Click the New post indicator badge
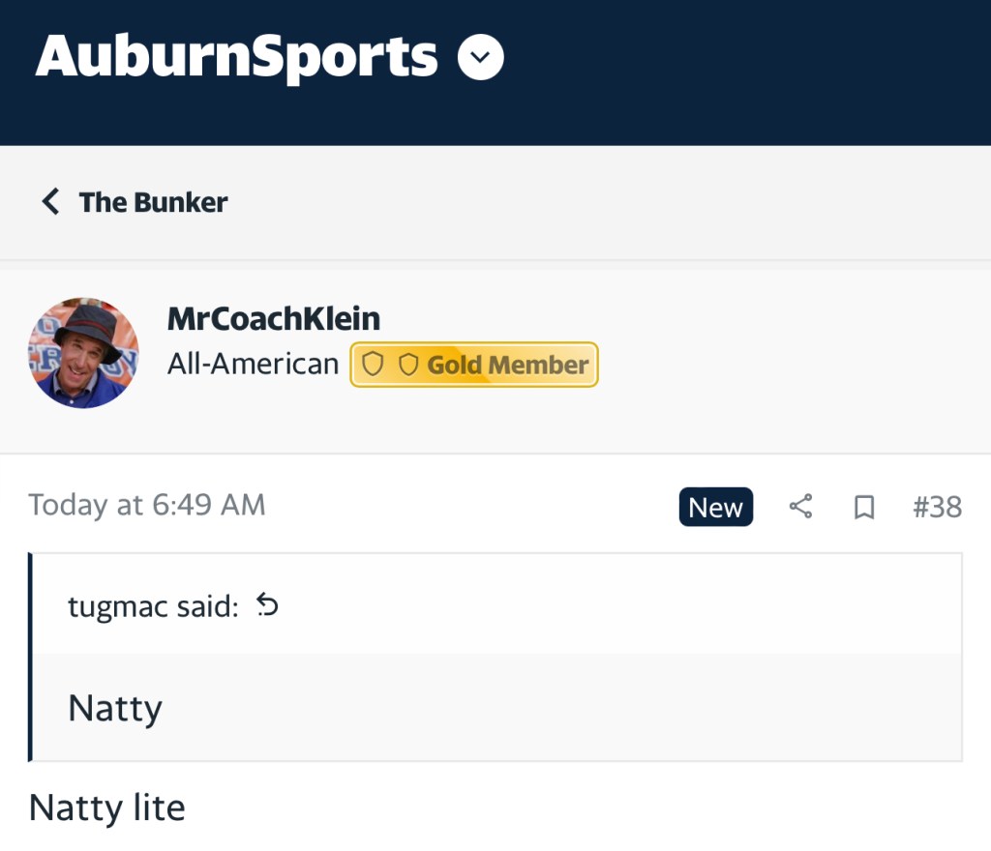The image size is (991, 851). pyautogui.click(x=715, y=508)
